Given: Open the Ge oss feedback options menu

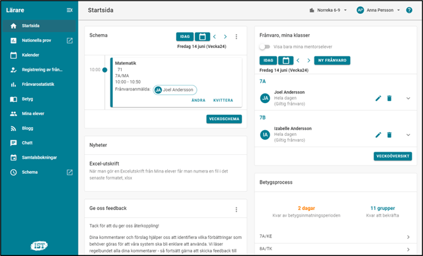Looking at the screenshot, I should coord(237,209).
